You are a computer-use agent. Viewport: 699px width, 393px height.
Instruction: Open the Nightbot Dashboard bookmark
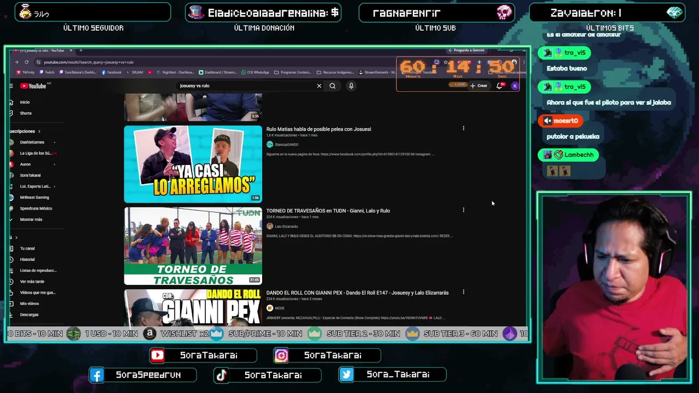point(175,72)
